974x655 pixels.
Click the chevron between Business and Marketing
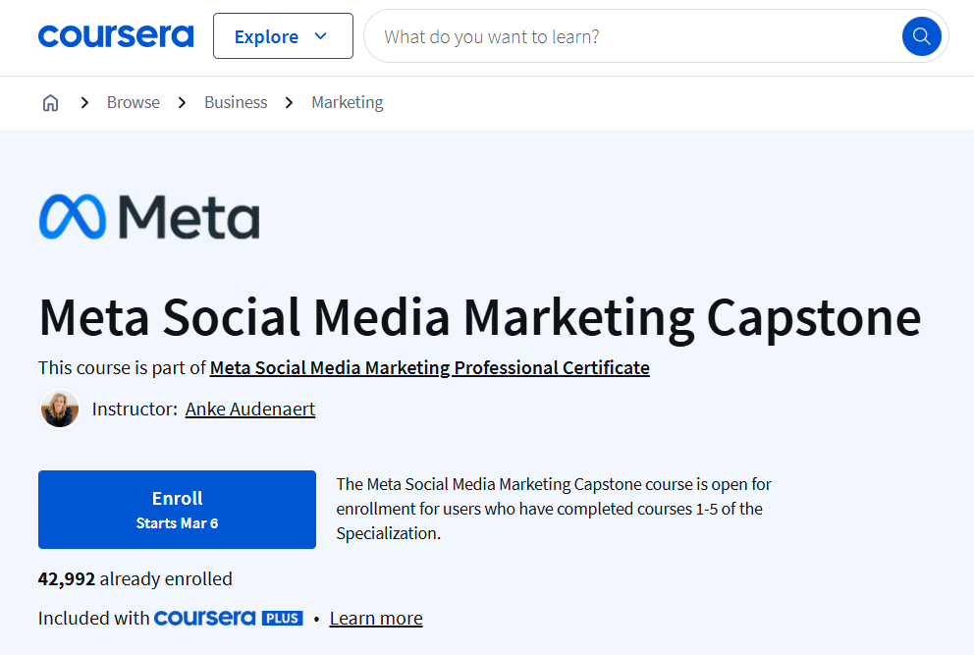[288, 102]
